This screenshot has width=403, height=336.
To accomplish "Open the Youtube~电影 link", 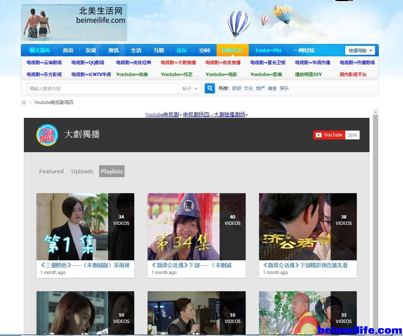I will pos(221,75).
